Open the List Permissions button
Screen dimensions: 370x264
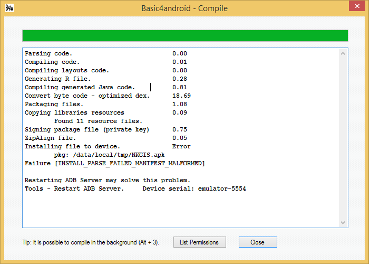pyautogui.click(x=200, y=242)
